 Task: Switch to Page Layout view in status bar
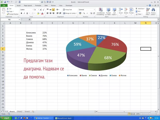tap(132, 114)
